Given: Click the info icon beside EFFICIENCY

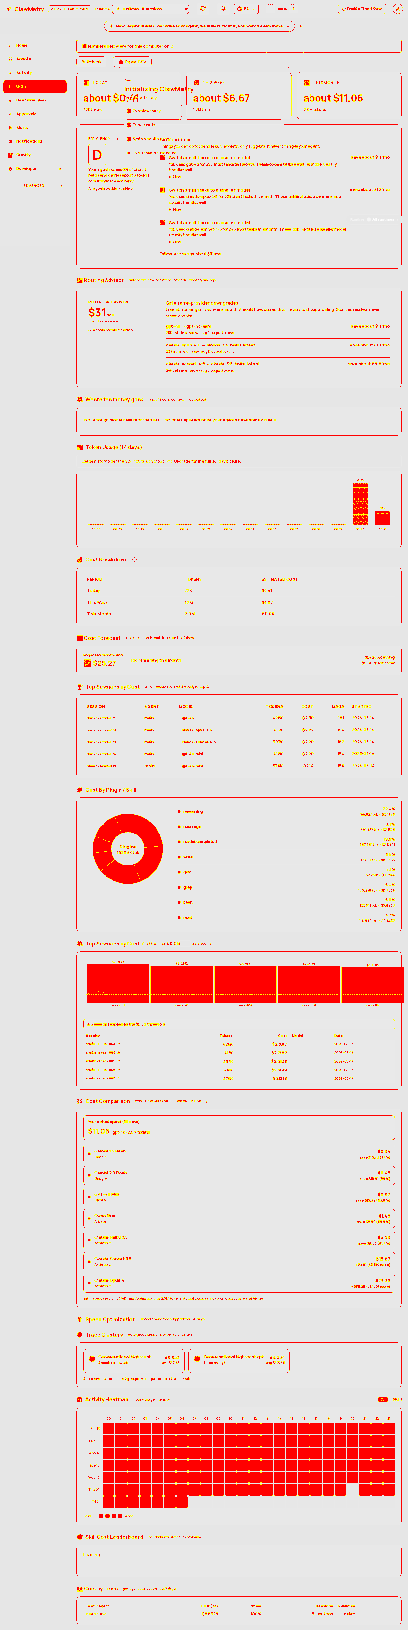Looking at the screenshot, I should (115, 139).
